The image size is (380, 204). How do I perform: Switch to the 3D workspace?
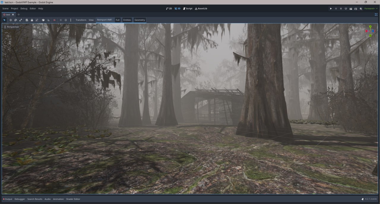point(178,9)
